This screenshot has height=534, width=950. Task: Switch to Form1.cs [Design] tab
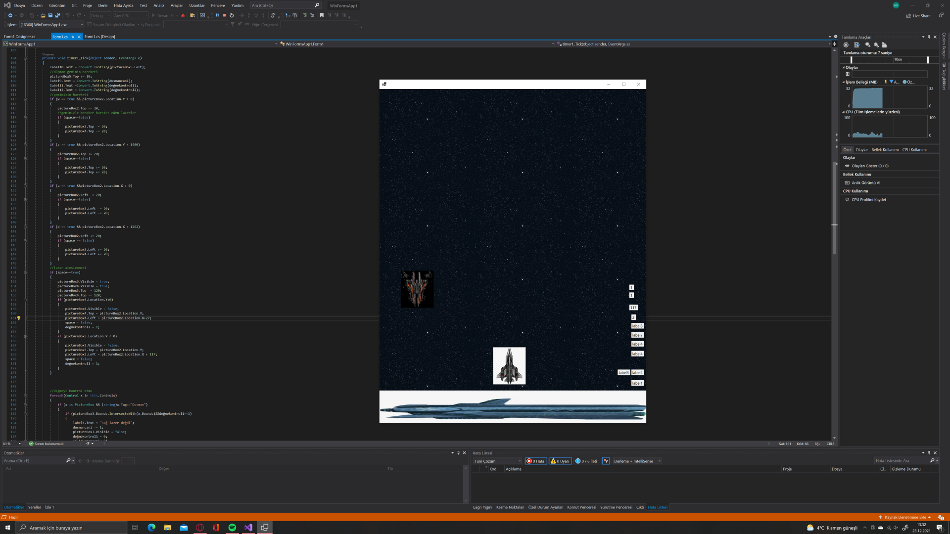coord(99,37)
